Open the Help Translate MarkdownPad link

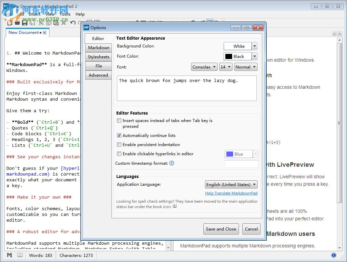pos(231,193)
